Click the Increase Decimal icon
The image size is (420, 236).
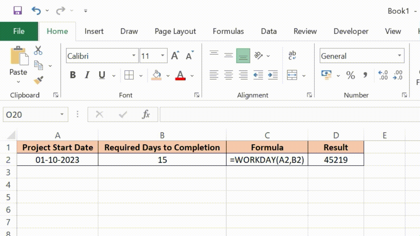coord(383,75)
